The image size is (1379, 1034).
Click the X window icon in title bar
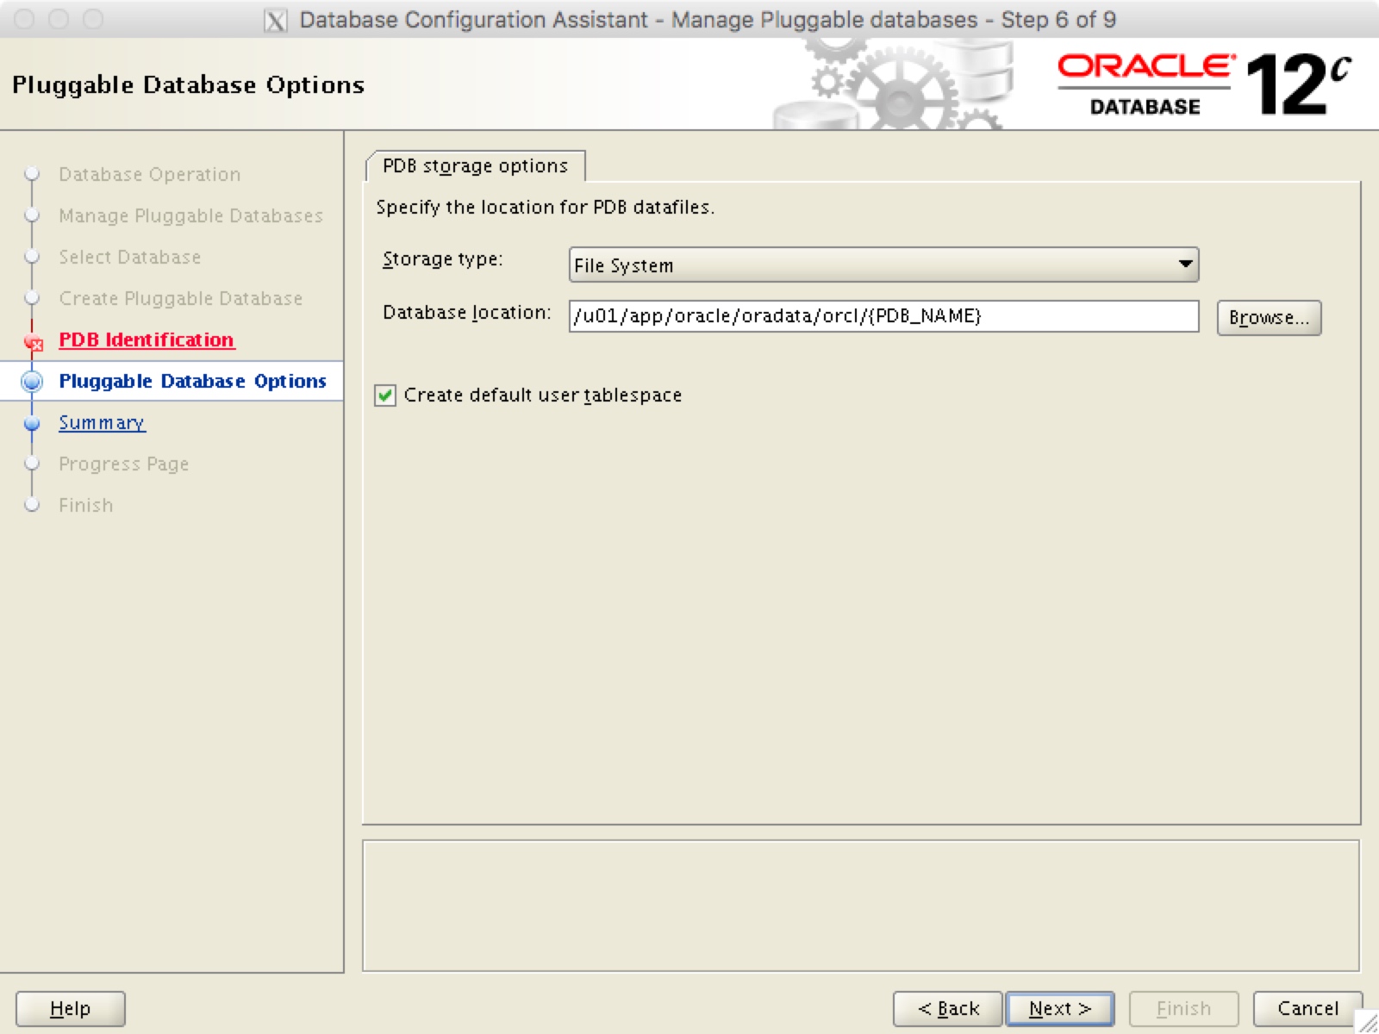pos(274,19)
